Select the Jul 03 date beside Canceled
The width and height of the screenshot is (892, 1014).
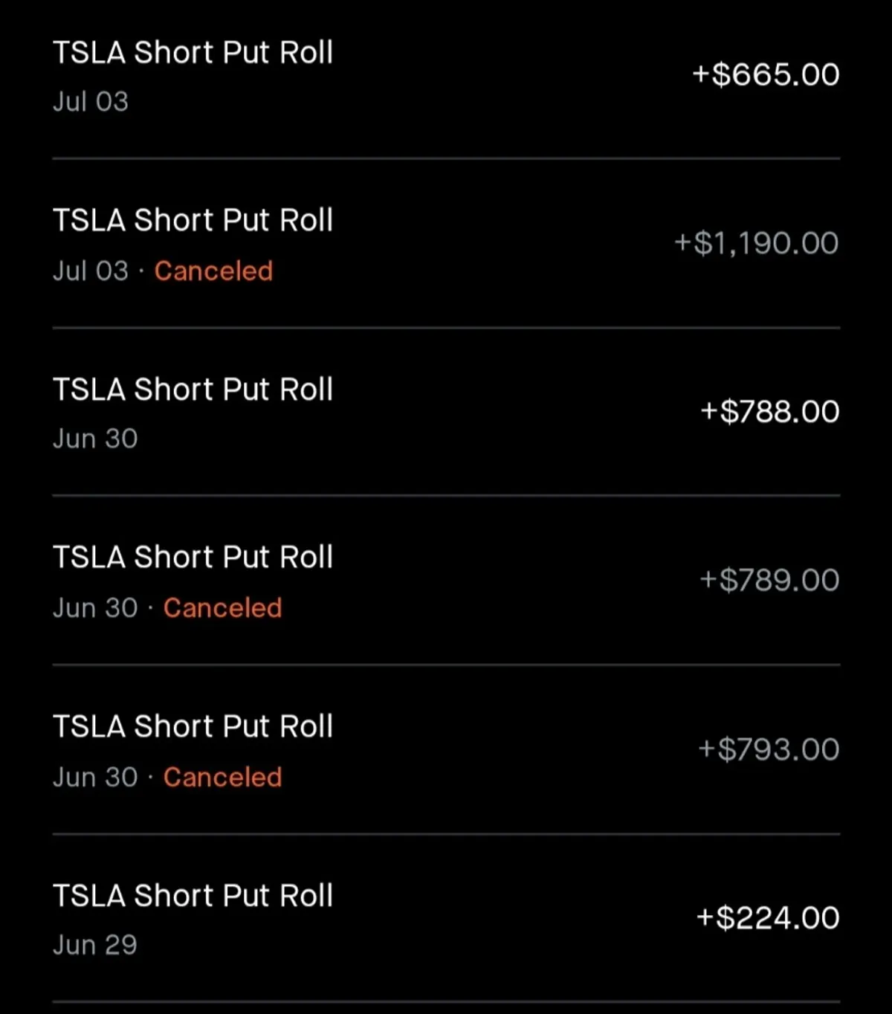point(90,271)
